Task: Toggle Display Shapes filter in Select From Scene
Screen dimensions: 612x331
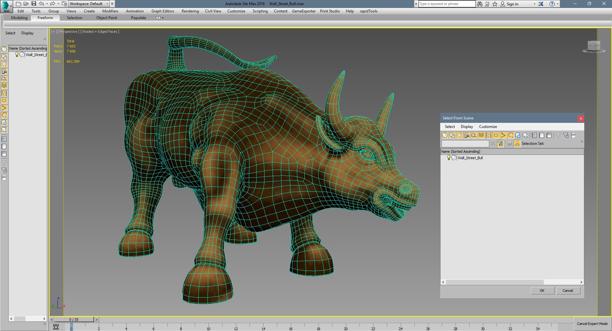Action: (x=452, y=135)
